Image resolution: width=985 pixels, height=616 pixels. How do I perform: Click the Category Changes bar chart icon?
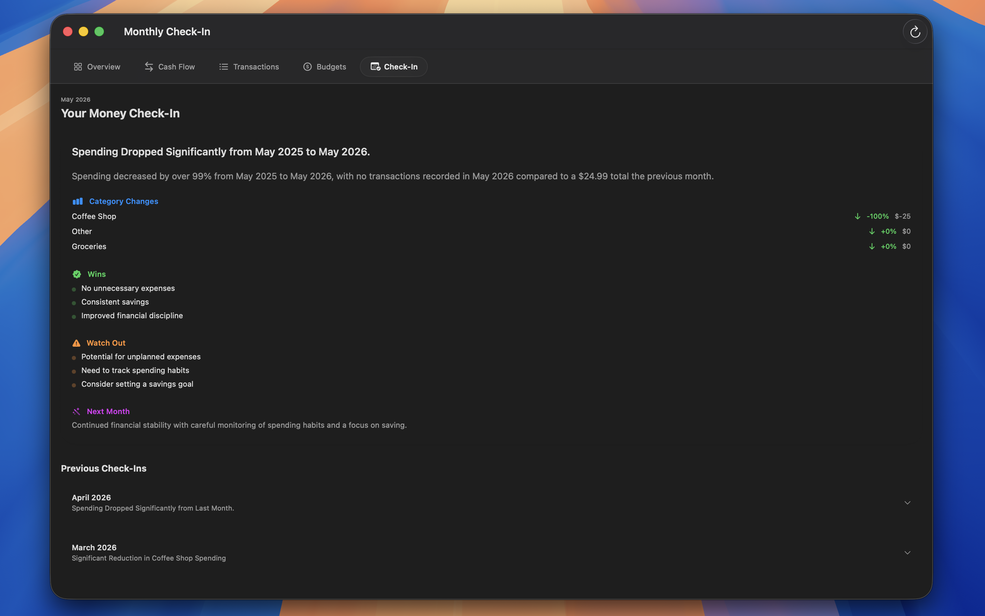77,201
